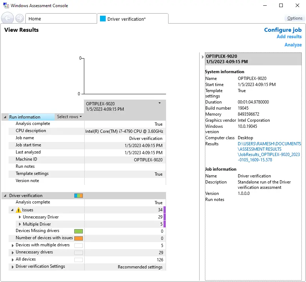Click the blue square icon on Driver verification tab
Viewport: 306px width, 282px height.
coord(102,19)
